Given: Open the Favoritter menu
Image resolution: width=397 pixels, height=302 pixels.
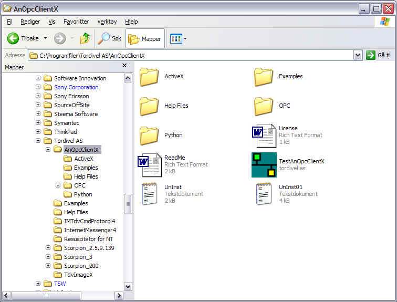Looking at the screenshot, I should (76, 22).
